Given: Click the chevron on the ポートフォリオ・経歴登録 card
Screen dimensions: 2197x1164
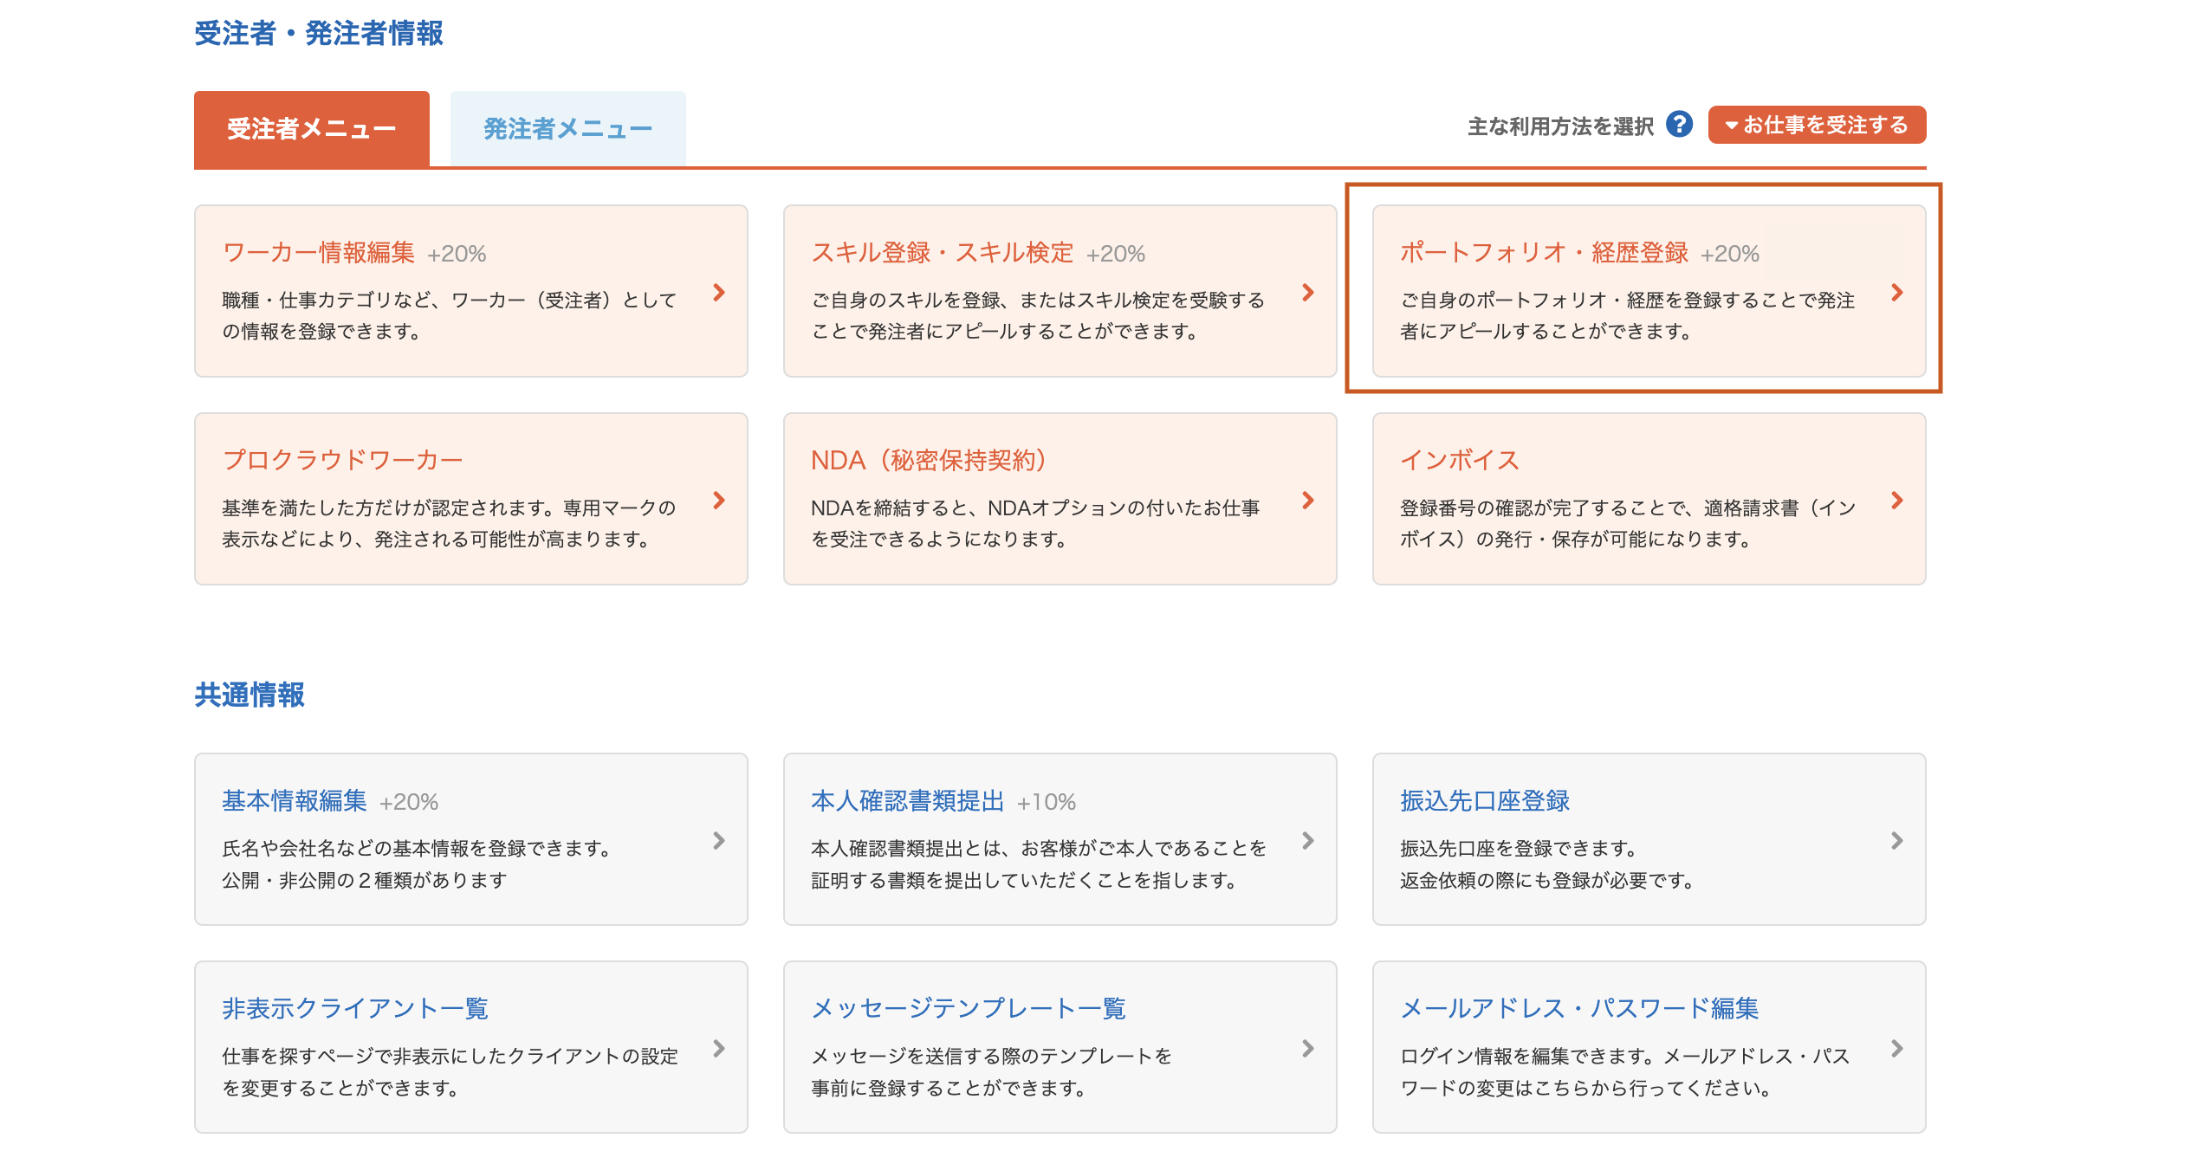Looking at the screenshot, I should (1896, 292).
